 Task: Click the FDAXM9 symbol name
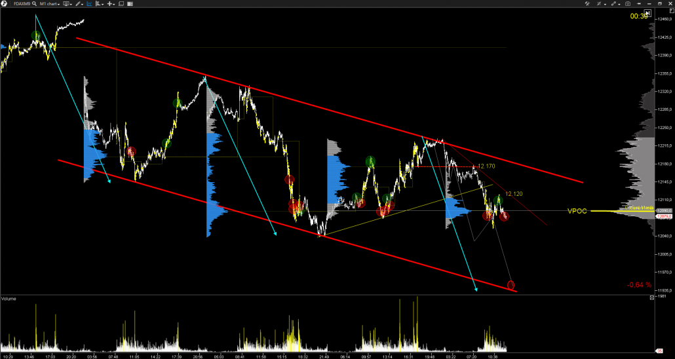point(22,4)
